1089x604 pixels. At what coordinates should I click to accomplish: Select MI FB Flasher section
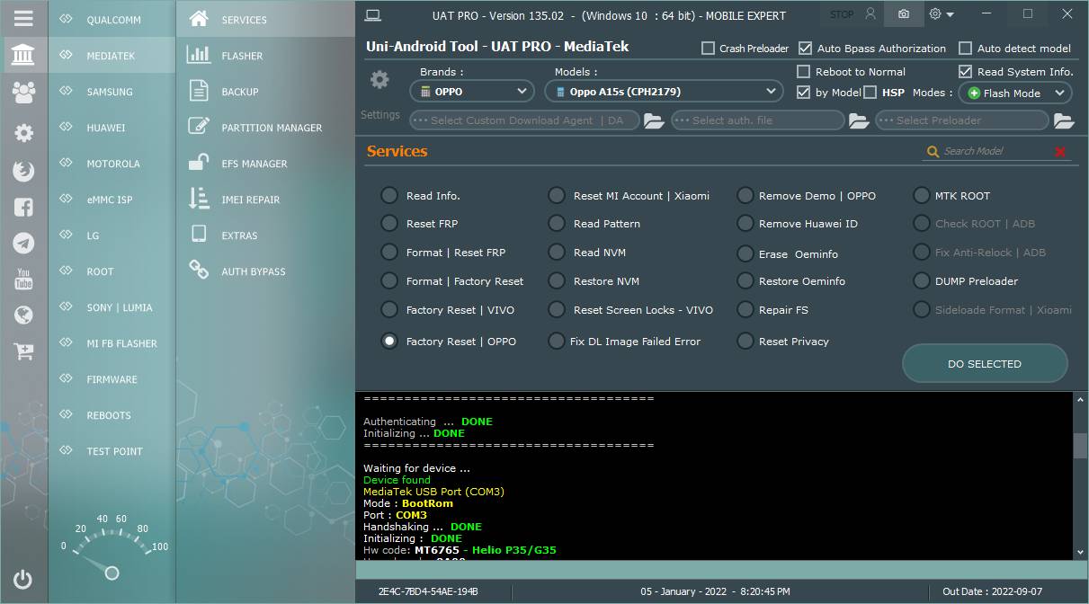112,343
